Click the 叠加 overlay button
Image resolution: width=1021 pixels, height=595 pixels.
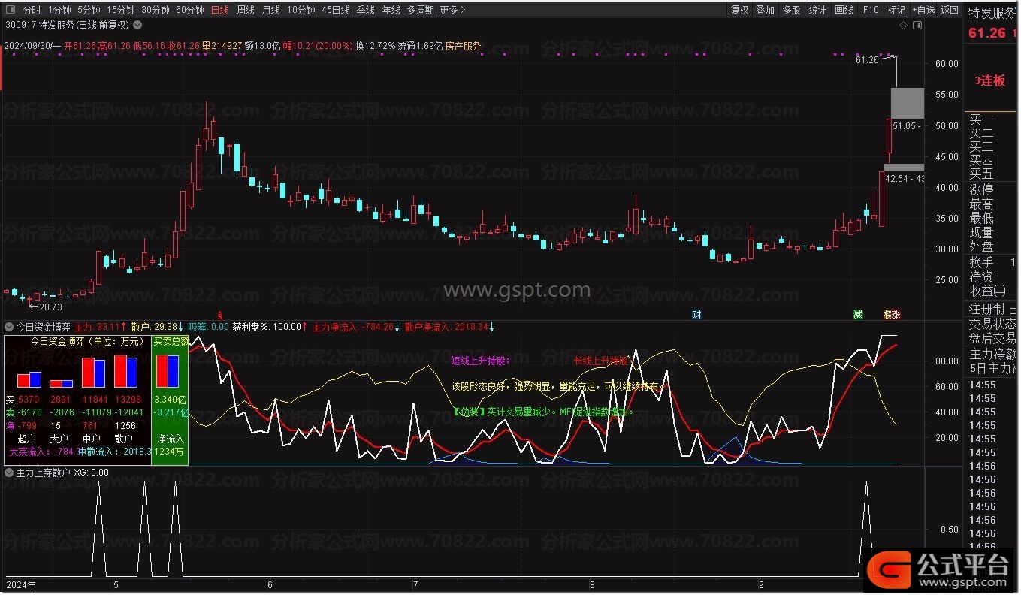coord(765,10)
